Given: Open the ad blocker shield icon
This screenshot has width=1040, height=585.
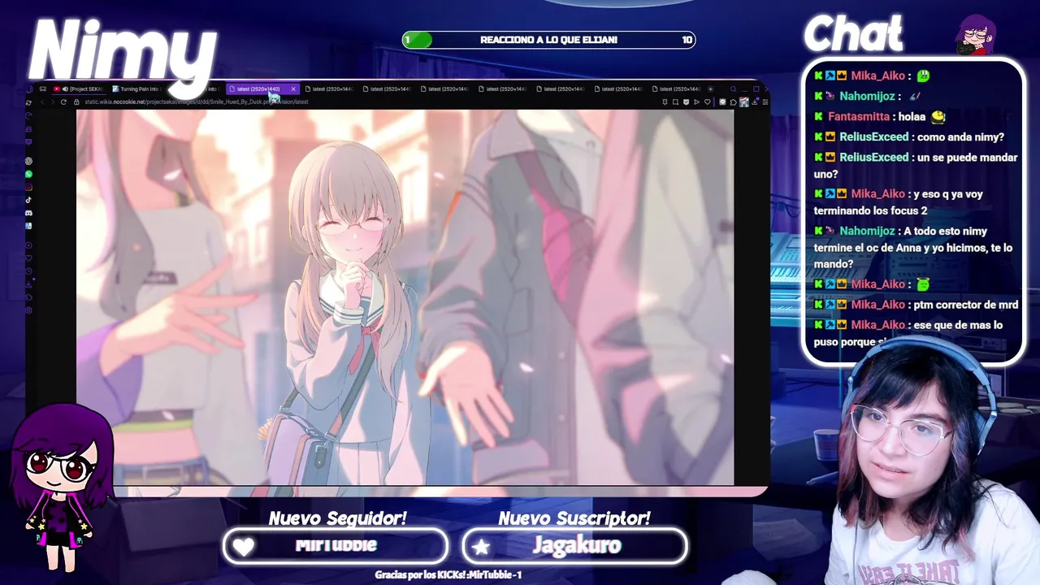Looking at the screenshot, I should [x=687, y=102].
